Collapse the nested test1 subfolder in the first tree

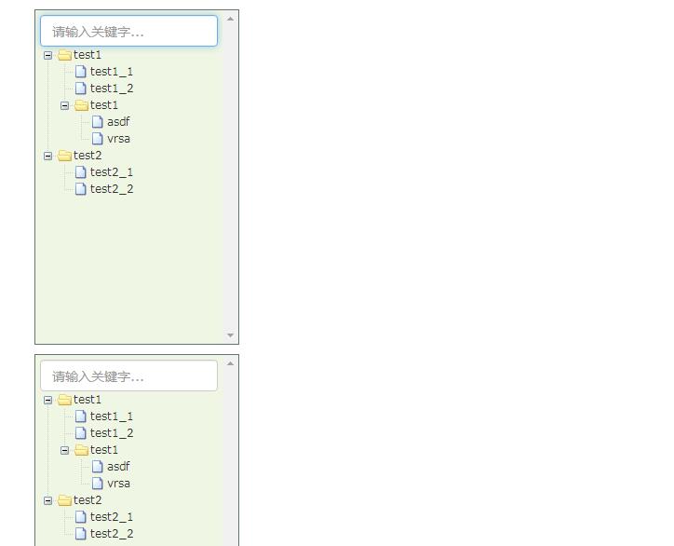click(x=65, y=105)
